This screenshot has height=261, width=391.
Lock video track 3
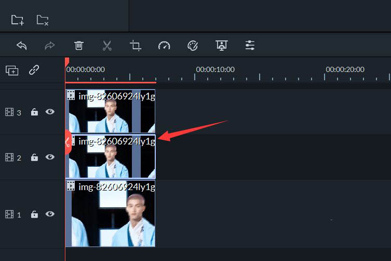pos(34,112)
